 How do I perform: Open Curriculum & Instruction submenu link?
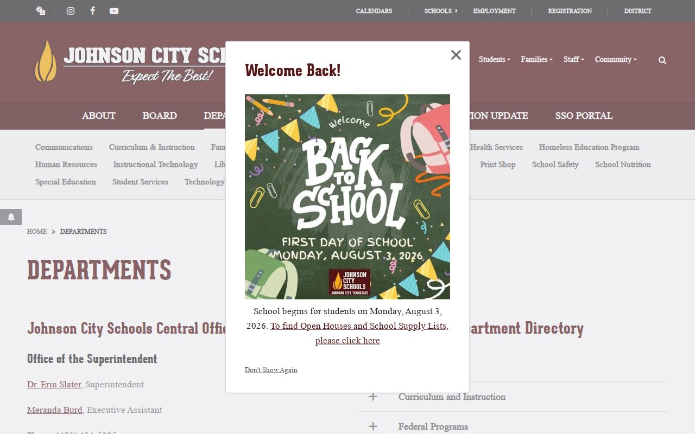[151, 147]
